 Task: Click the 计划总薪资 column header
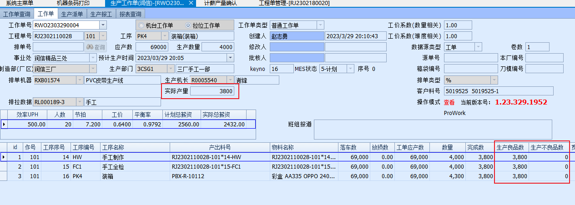click(182, 115)
